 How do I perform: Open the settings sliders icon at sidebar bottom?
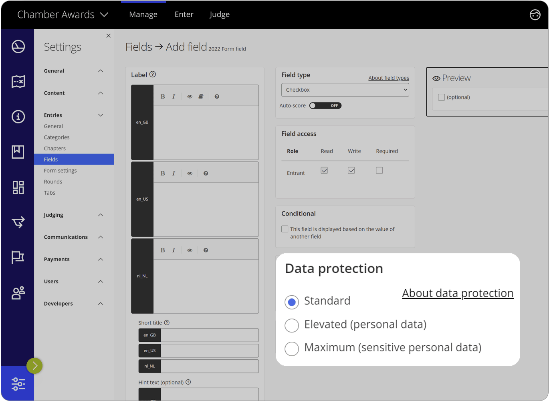click(x=18, y=383)
